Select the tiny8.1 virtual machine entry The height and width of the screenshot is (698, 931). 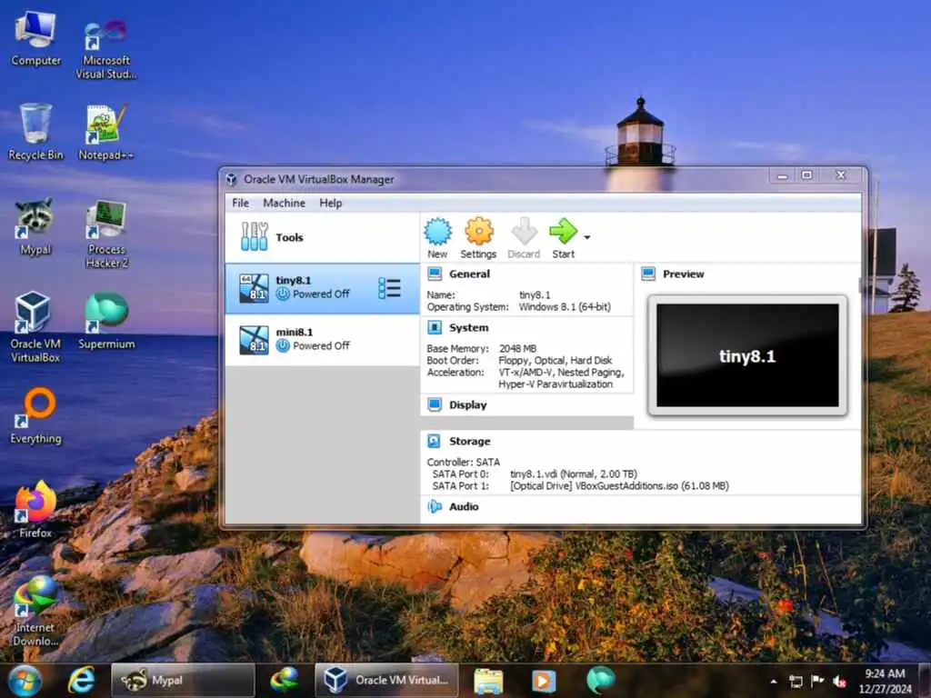click(323, 288)
